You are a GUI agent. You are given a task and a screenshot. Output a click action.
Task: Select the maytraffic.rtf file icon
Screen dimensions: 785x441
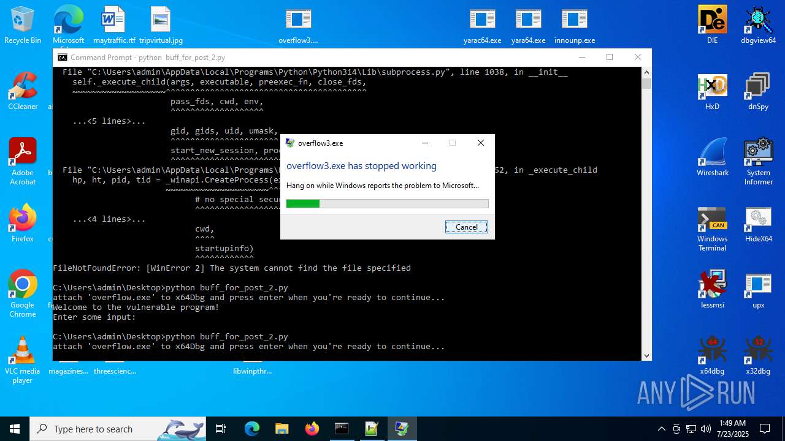(114, 25)
